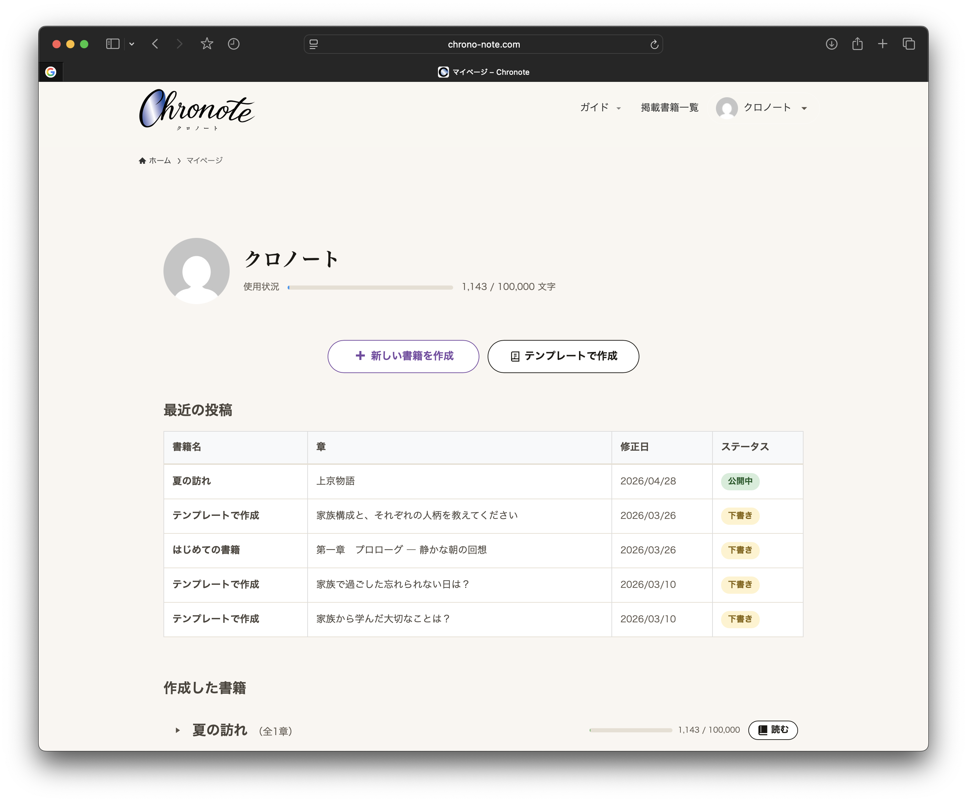The image size is (967, 802).
Task: Click the small header user avatar
Action: pyautogui.click(x=727, y=108)
